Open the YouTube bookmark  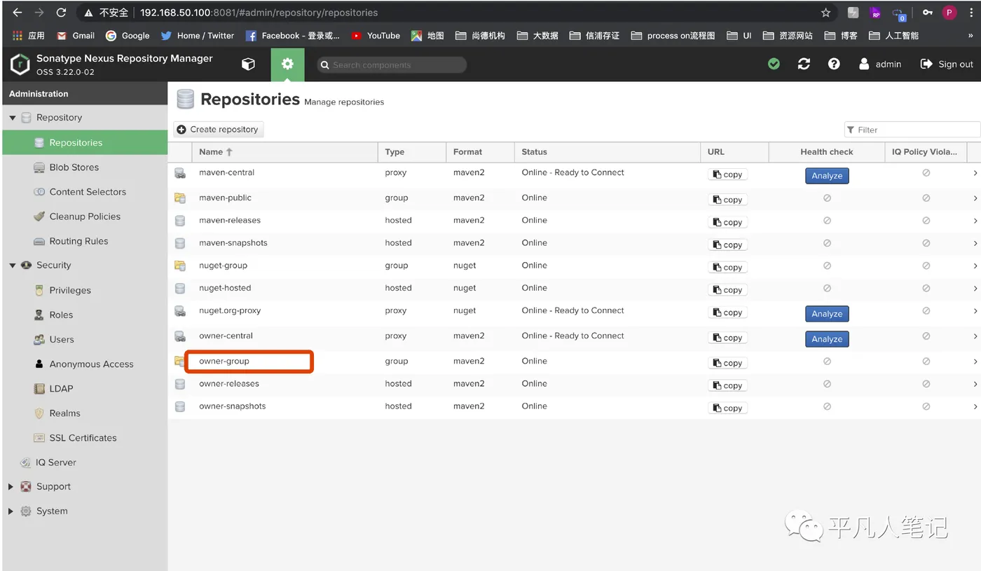pyautogui.click(x=376, y=36)
